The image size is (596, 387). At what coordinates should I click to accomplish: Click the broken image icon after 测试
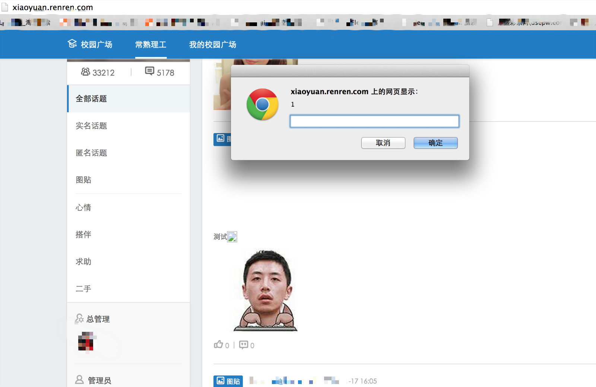pyautogui.click(x=232, y=237)
